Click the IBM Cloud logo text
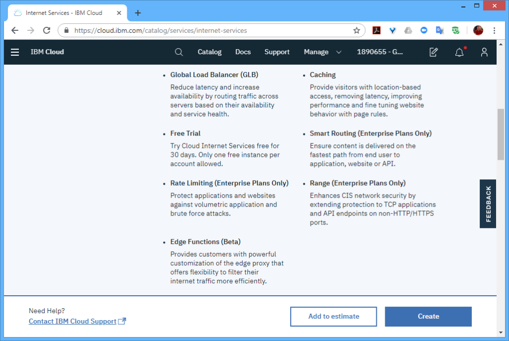Screen dimensions: 509x341 click(x=47, y=52)
